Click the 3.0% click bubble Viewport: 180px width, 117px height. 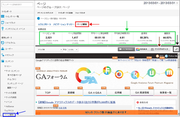click(151, 88)
